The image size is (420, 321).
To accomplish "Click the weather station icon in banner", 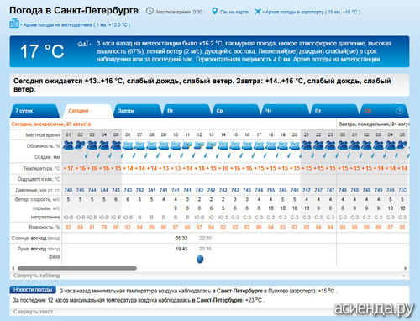I will pyautogui.click(x=83, y=44).
